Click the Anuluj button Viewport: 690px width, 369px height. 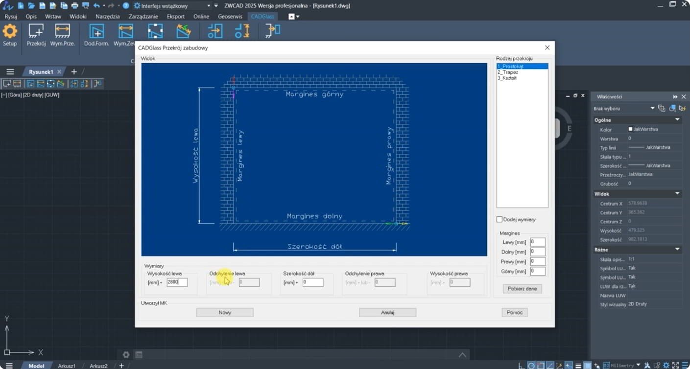pos(387,312)
